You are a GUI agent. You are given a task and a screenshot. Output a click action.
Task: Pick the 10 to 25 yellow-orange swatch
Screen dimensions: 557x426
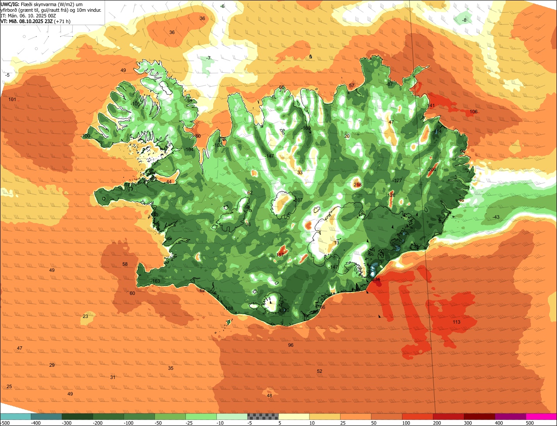(x=325, y=416)
